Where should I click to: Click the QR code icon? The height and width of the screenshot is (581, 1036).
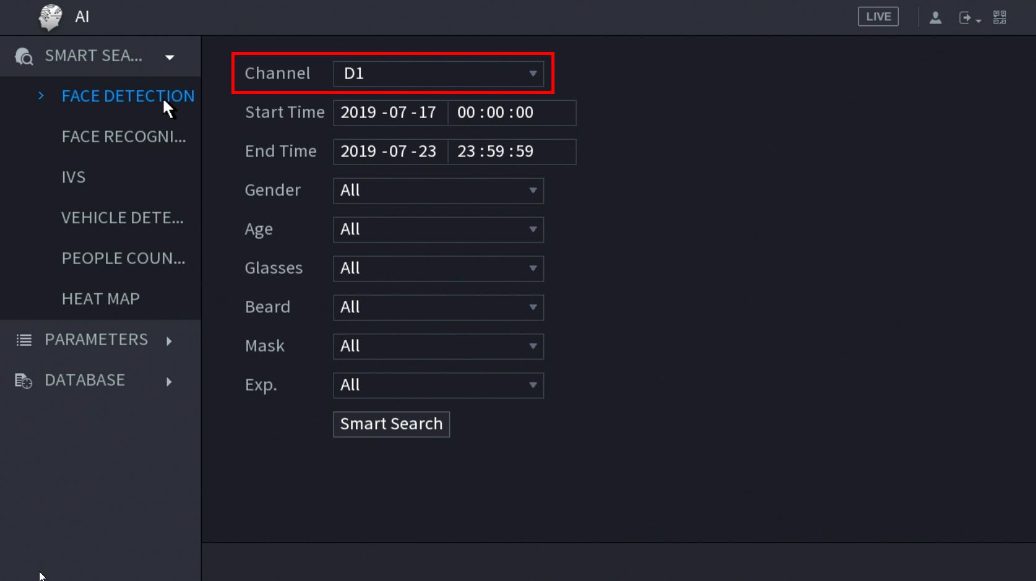click(x=999, y=17)
